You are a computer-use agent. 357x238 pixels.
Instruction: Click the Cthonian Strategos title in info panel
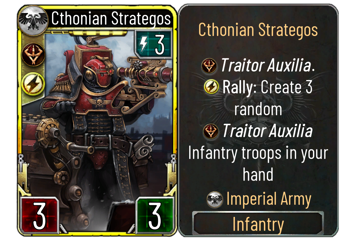click(x=258, y=29)
